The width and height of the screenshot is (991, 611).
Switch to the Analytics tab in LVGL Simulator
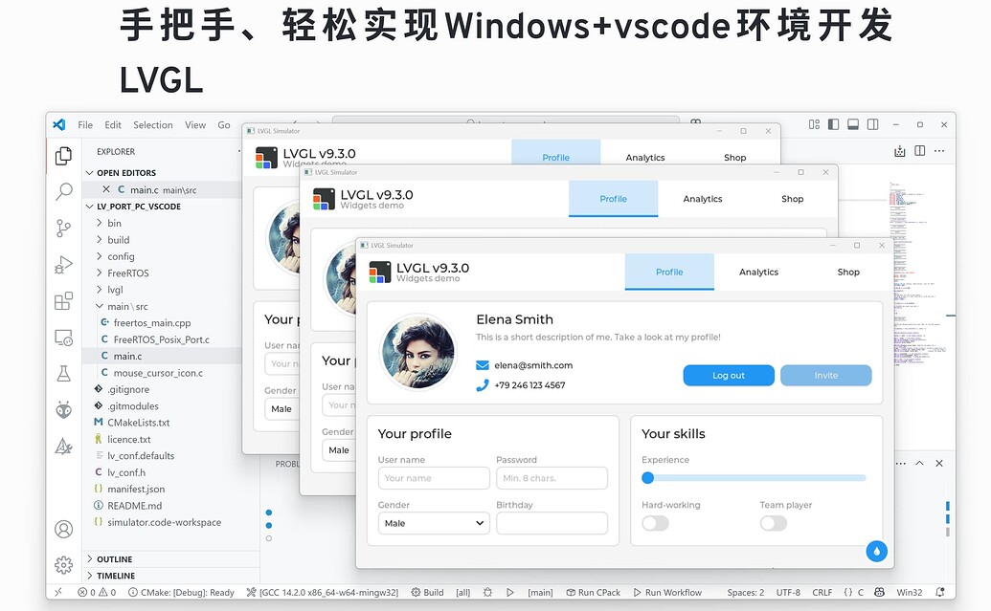[x=757, y=272]
